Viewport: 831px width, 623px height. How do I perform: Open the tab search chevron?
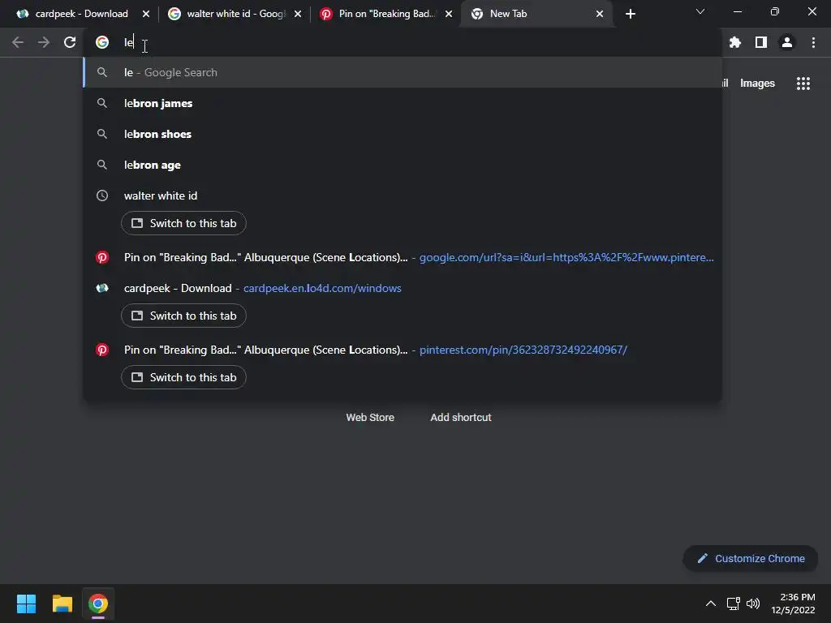click(700, 11)
